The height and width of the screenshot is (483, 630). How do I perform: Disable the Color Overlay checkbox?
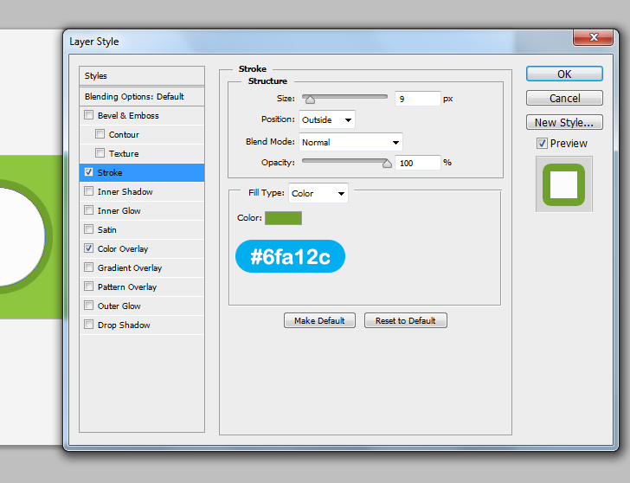tap(88, 248)
